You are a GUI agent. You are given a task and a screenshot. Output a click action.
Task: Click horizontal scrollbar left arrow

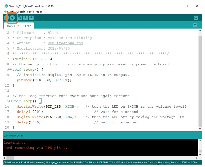(4, 158)
